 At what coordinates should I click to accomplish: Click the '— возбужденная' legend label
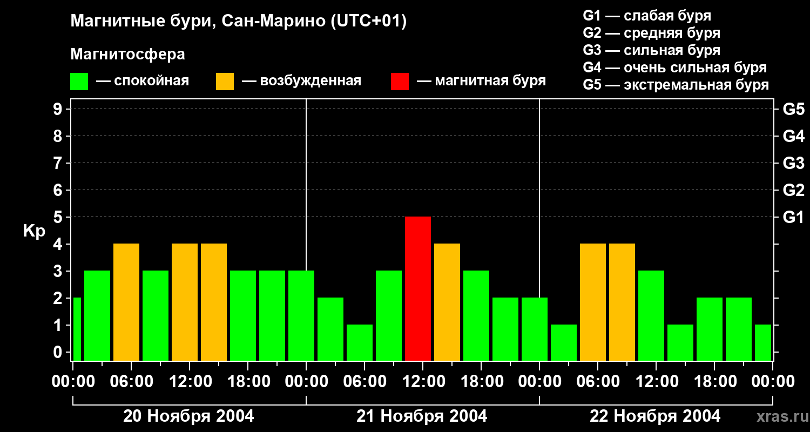(301, 82)
